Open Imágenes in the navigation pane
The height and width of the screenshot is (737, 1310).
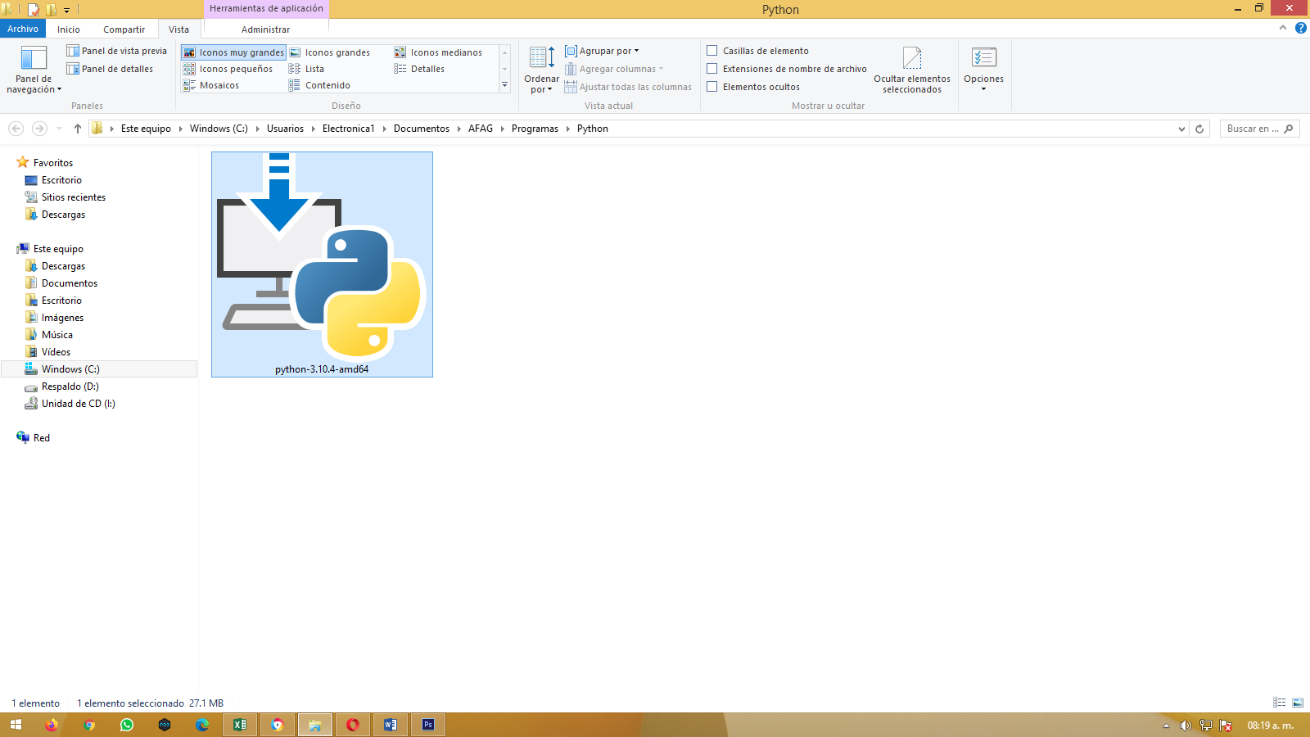62,318
